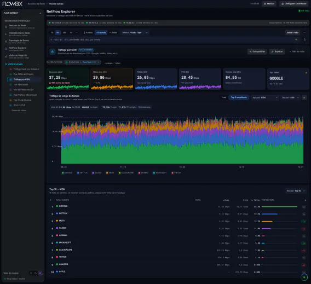Image resolution: width=311 pixels, height=284 pixels.
Task: Select the Entrada direction toggle
Action: [x=101, y=32]
